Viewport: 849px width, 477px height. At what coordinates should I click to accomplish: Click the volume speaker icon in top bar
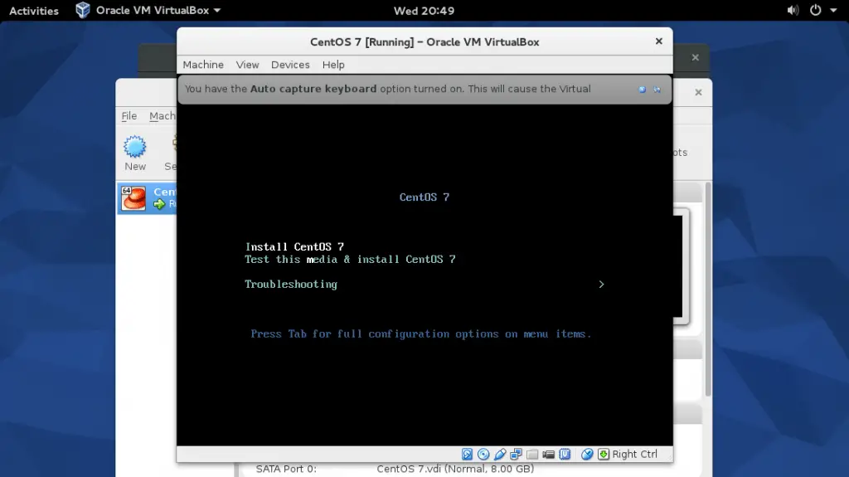[x=793, y=10]
